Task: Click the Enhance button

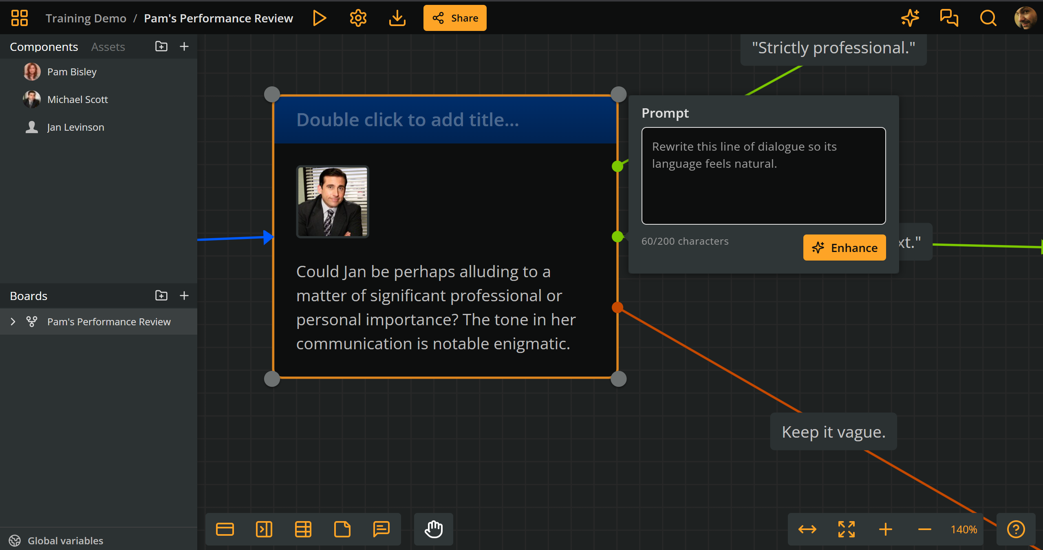Action: [844, 248]
